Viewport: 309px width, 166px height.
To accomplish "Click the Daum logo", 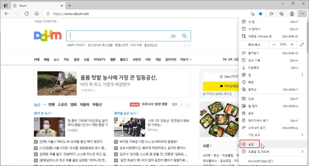I will tap(48, 35).
